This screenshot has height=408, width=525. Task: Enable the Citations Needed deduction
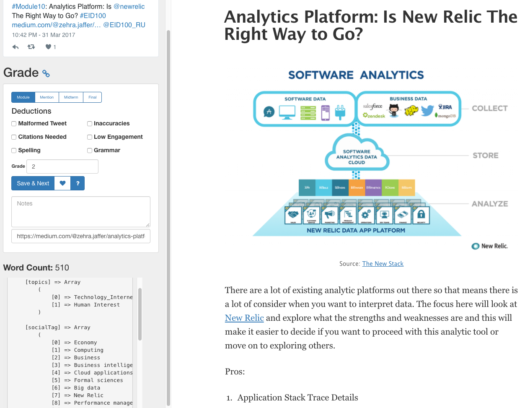click(x=14, y=137)
